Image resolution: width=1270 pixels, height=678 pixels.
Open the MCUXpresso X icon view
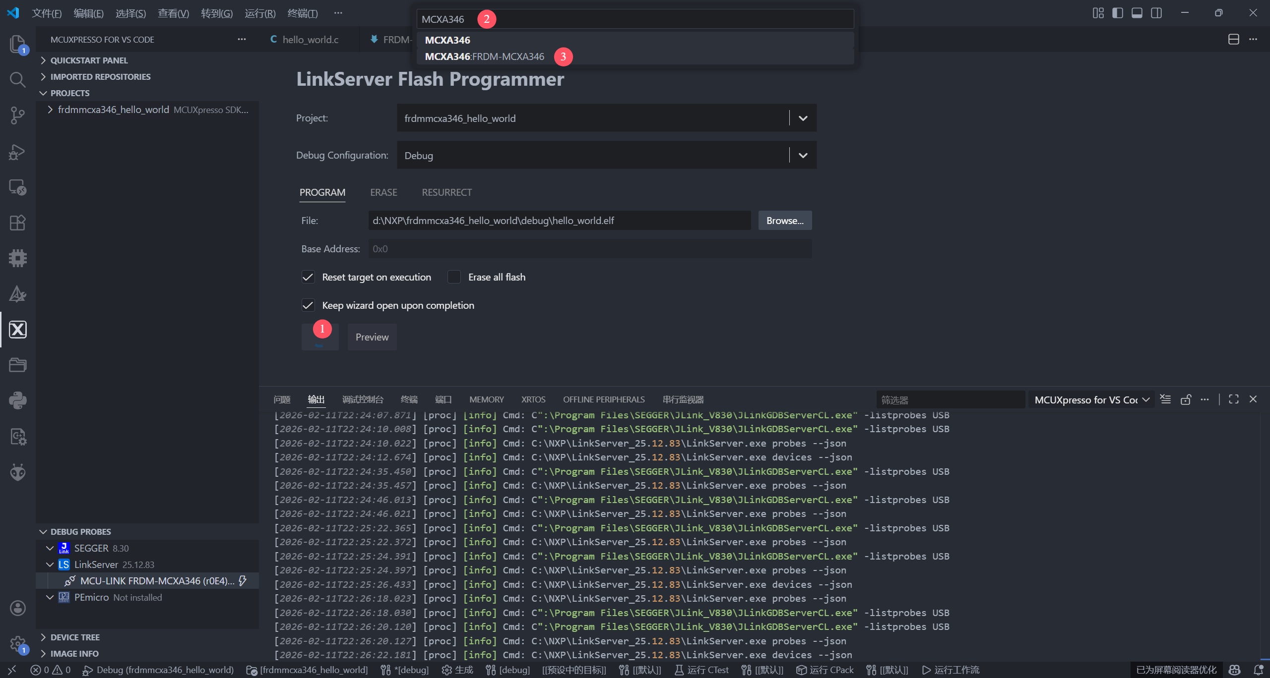tap(18, 330)
